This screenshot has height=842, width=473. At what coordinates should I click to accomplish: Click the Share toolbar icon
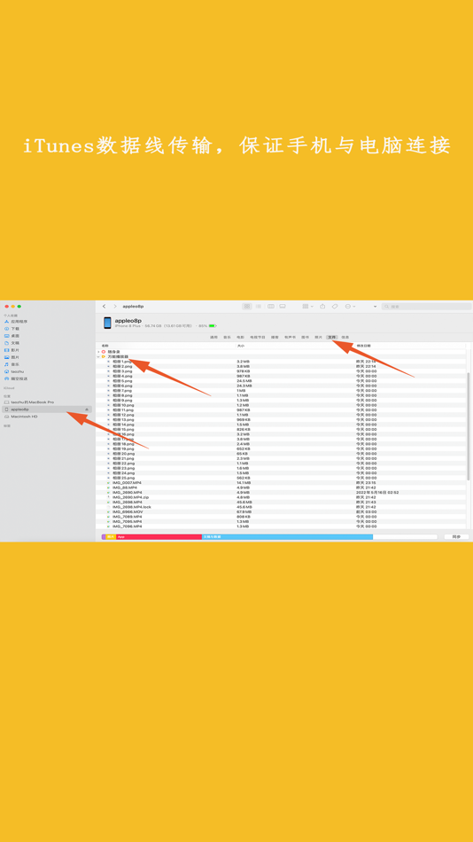pos(322,306)
